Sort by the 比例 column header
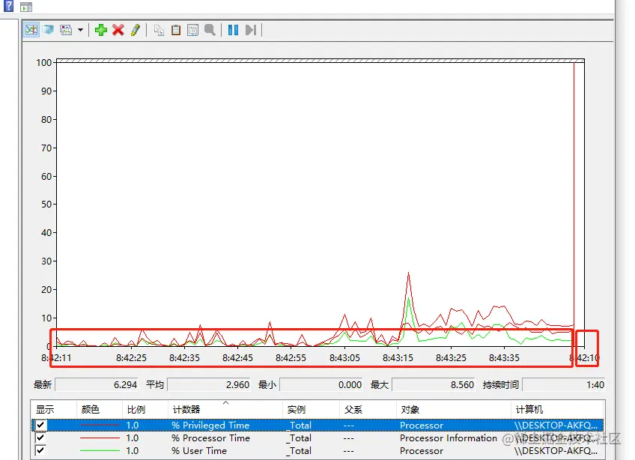Screen dimensions: 635x460 pyautogui.click(x=136, y=409)
